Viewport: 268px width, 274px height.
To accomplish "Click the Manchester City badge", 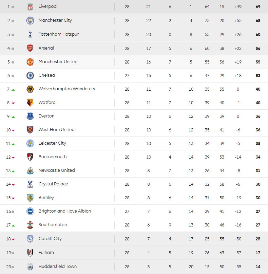I will [x=30, y=20].
